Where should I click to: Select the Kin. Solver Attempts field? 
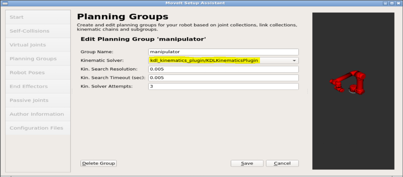coord(223,87)
